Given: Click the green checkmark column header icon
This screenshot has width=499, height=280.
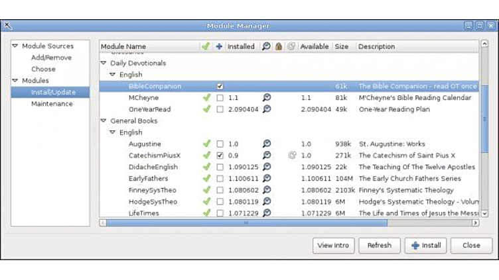Looking at the screenshot, I should point(206,46).
